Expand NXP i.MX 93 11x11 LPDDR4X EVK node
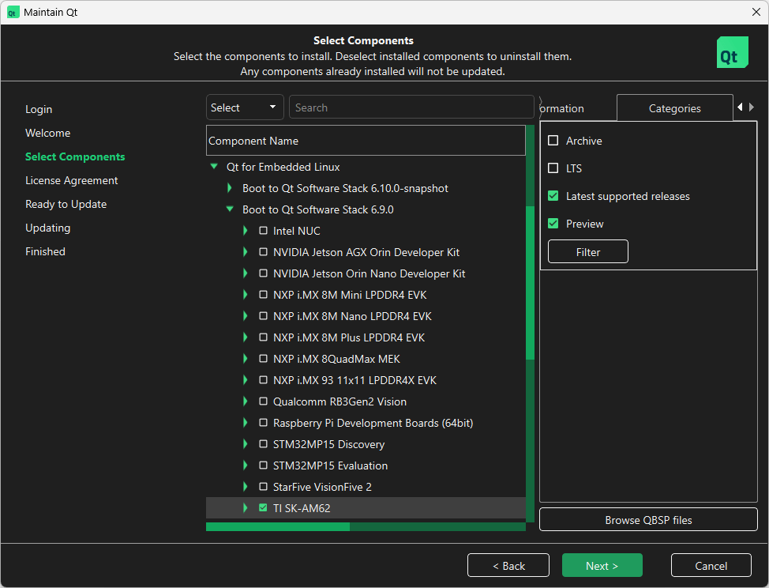Viewport: 769px width, 588px height. pyautogui.click(x=246, y=380)
